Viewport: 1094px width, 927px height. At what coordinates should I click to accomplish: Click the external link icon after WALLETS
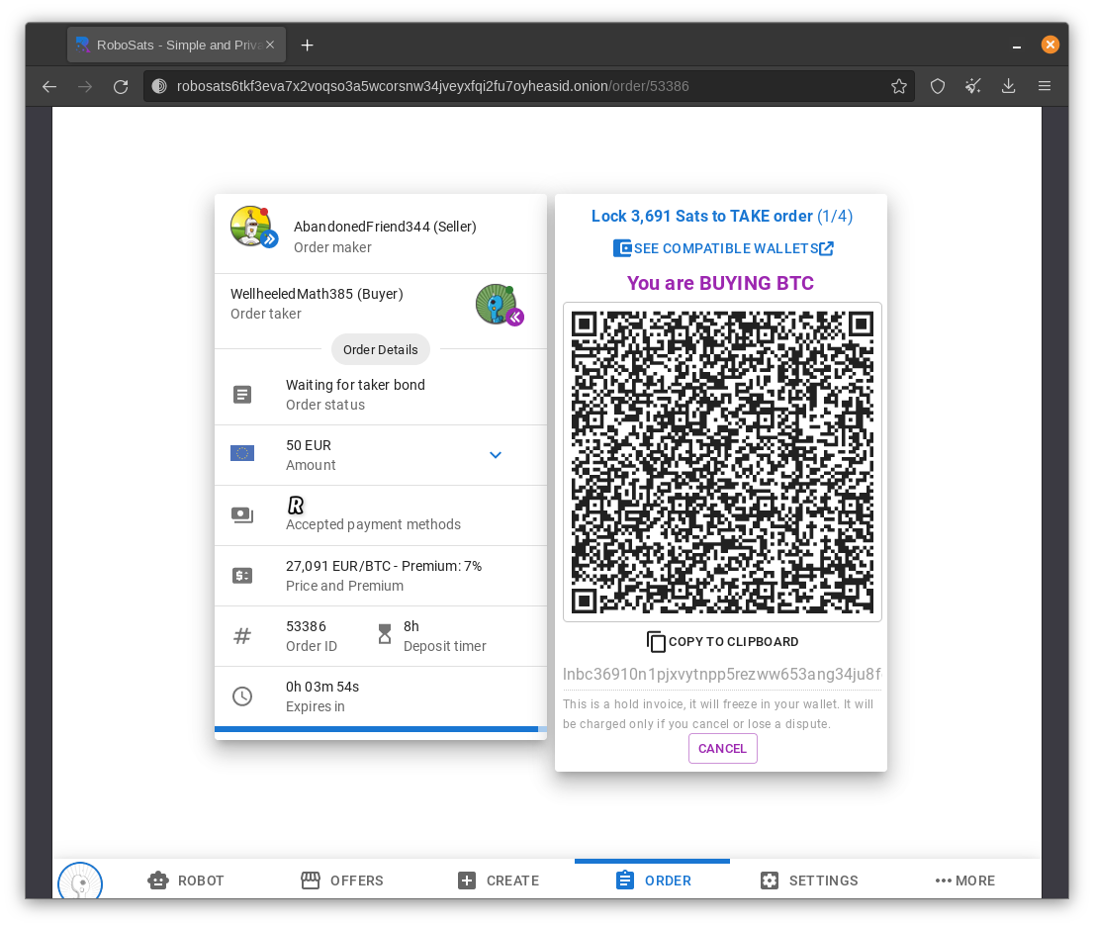(826, 248)
